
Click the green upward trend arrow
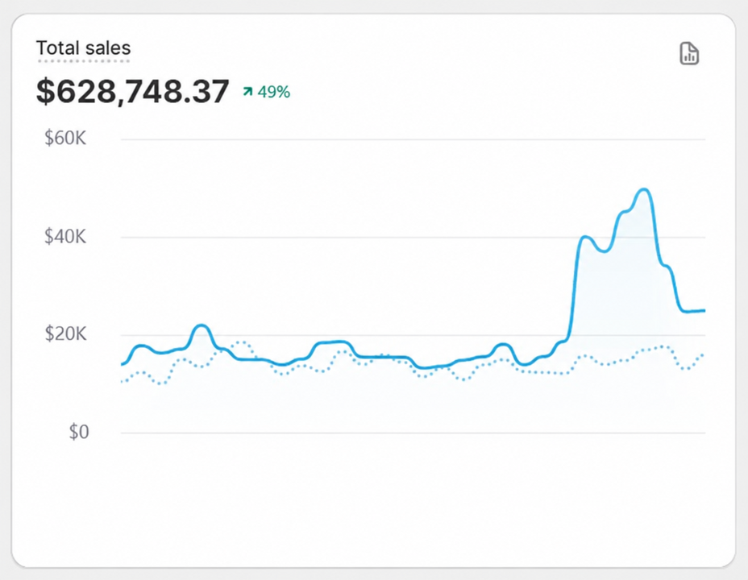click(x=247, y=91)
